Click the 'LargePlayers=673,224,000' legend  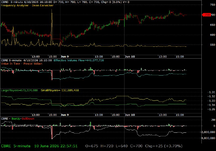(19, 90)
